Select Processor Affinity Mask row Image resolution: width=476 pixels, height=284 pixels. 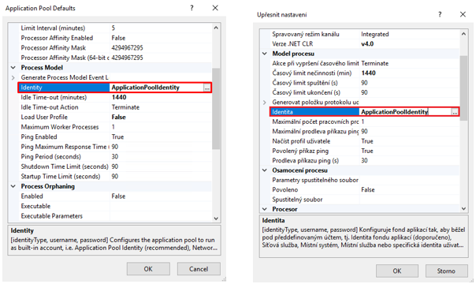115,47
